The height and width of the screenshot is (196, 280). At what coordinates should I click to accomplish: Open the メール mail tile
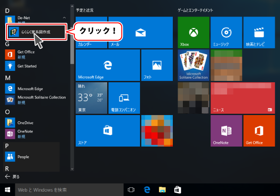[140, 32]
